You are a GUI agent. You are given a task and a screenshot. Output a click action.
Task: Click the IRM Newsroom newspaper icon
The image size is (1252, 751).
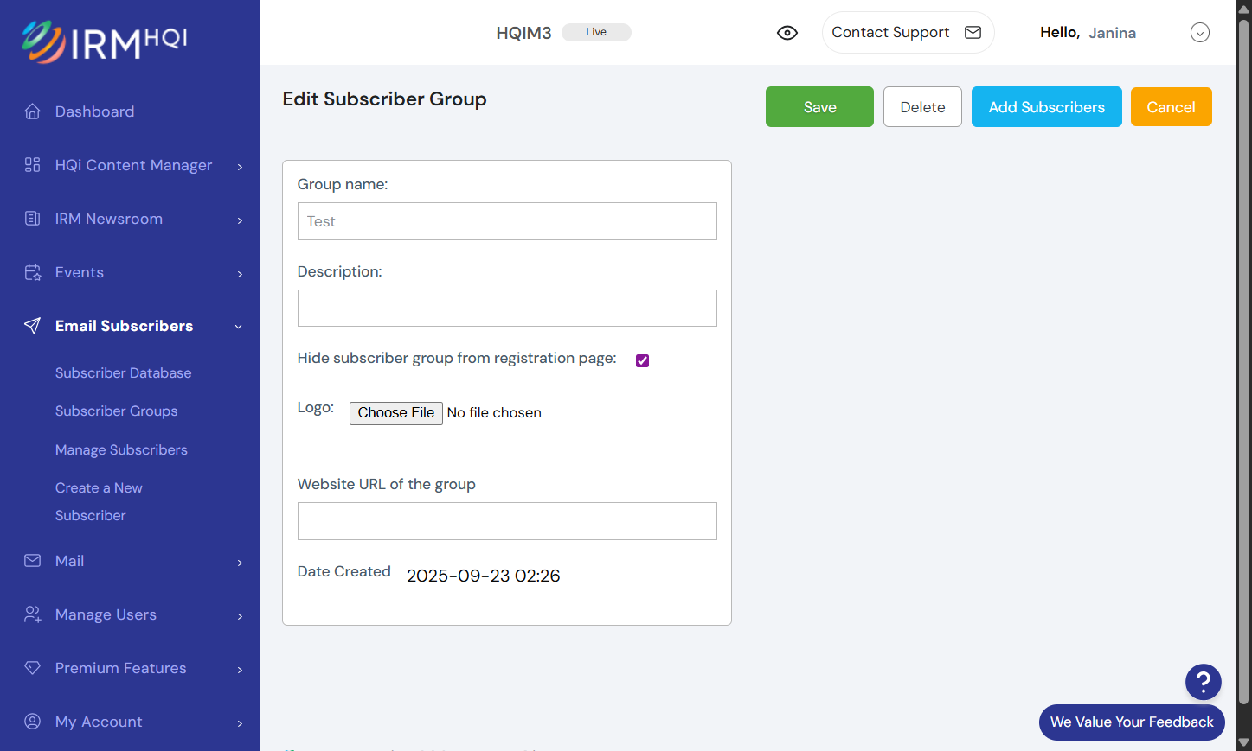click(x=33, y=219)
